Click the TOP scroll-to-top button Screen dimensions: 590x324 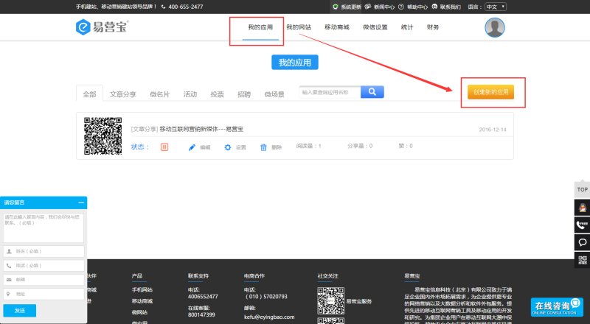click(582, 189)
